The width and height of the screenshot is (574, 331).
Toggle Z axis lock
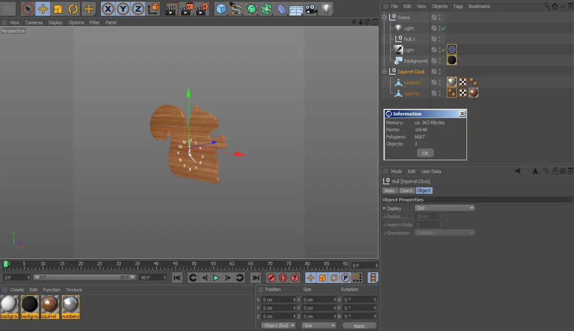(x=138, y=9)
